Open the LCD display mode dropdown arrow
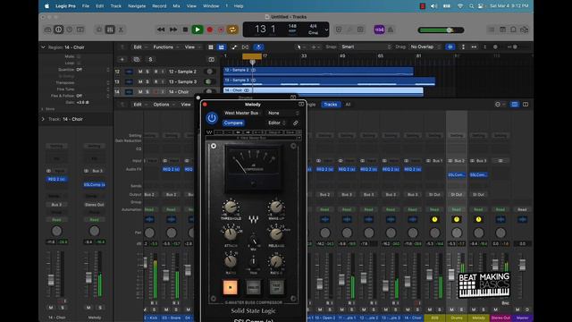The height and width of the screenshot is (322, 572). (x=326, y=30)
